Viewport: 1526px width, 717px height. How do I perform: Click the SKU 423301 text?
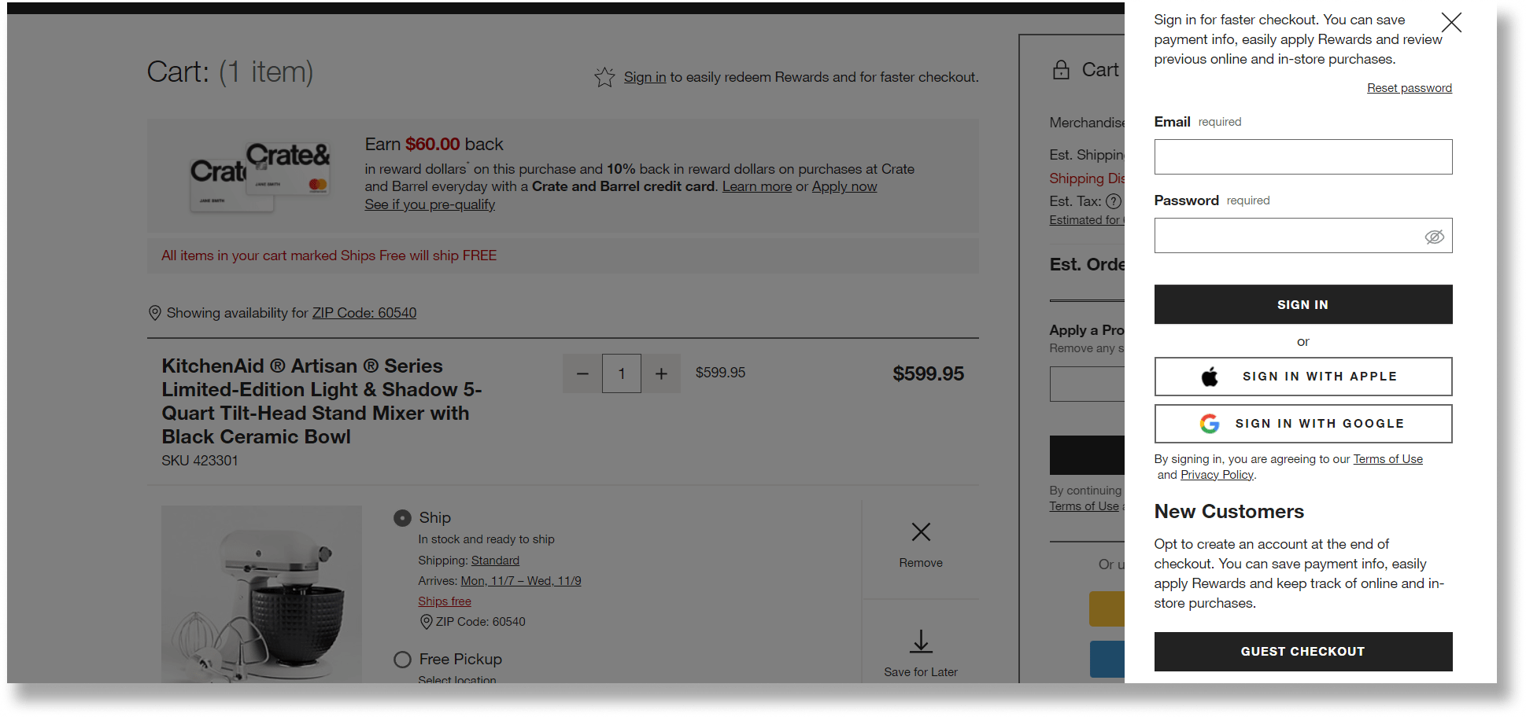click(200, 461)
